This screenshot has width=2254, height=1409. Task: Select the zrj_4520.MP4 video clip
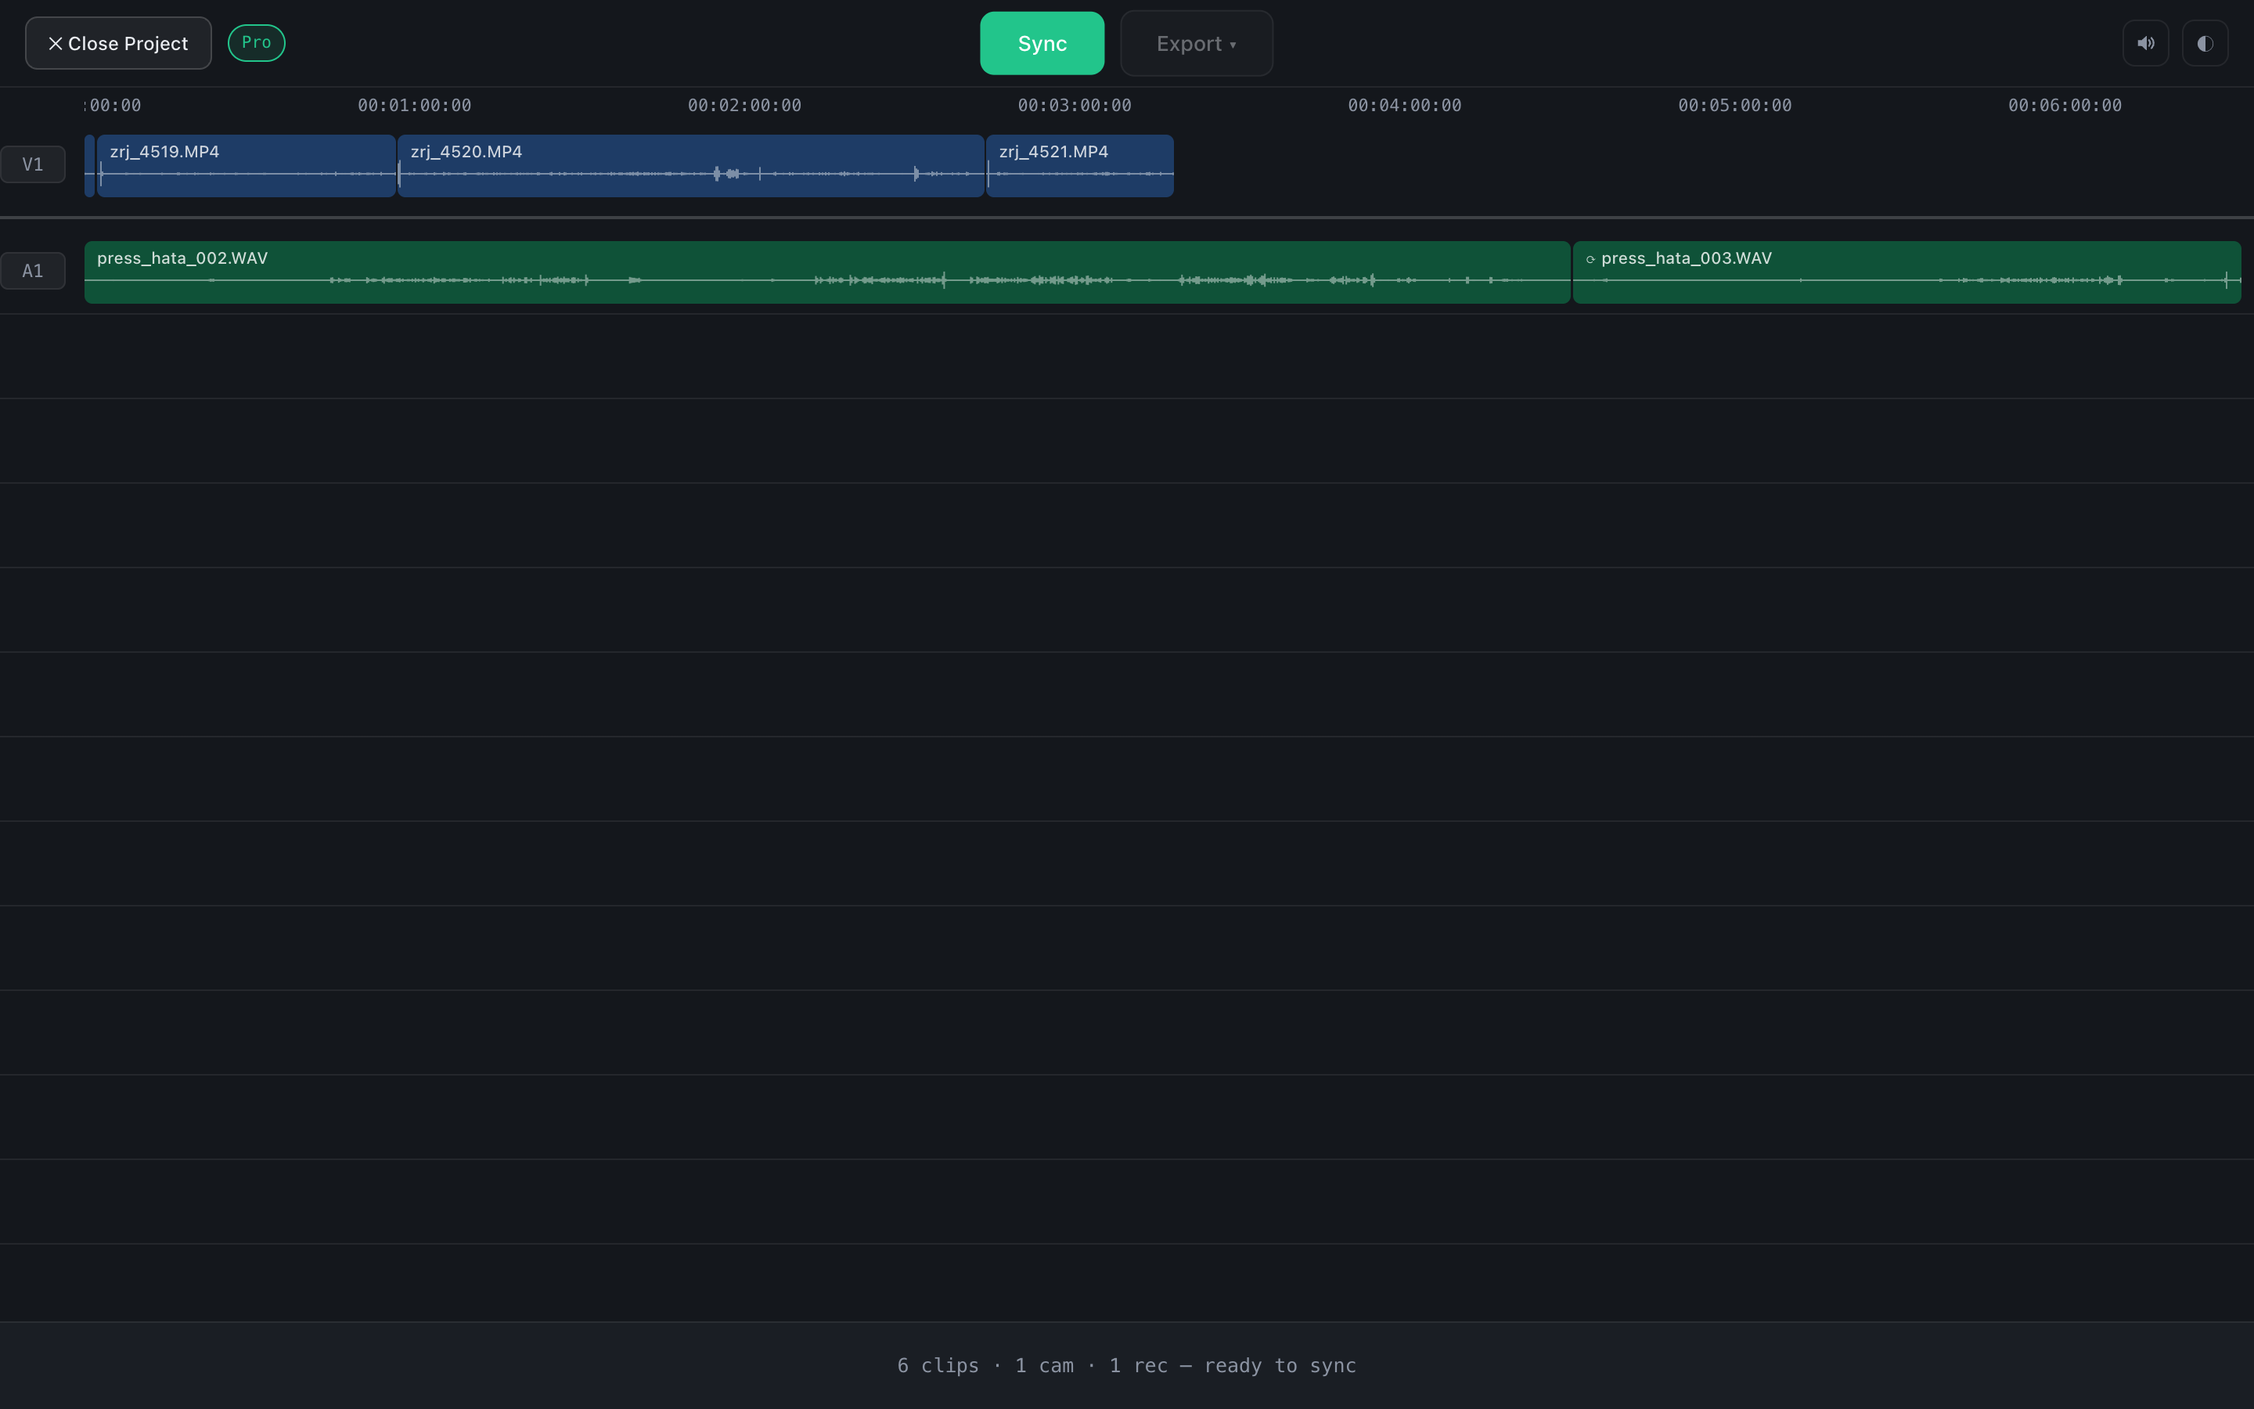coord(691,166)
